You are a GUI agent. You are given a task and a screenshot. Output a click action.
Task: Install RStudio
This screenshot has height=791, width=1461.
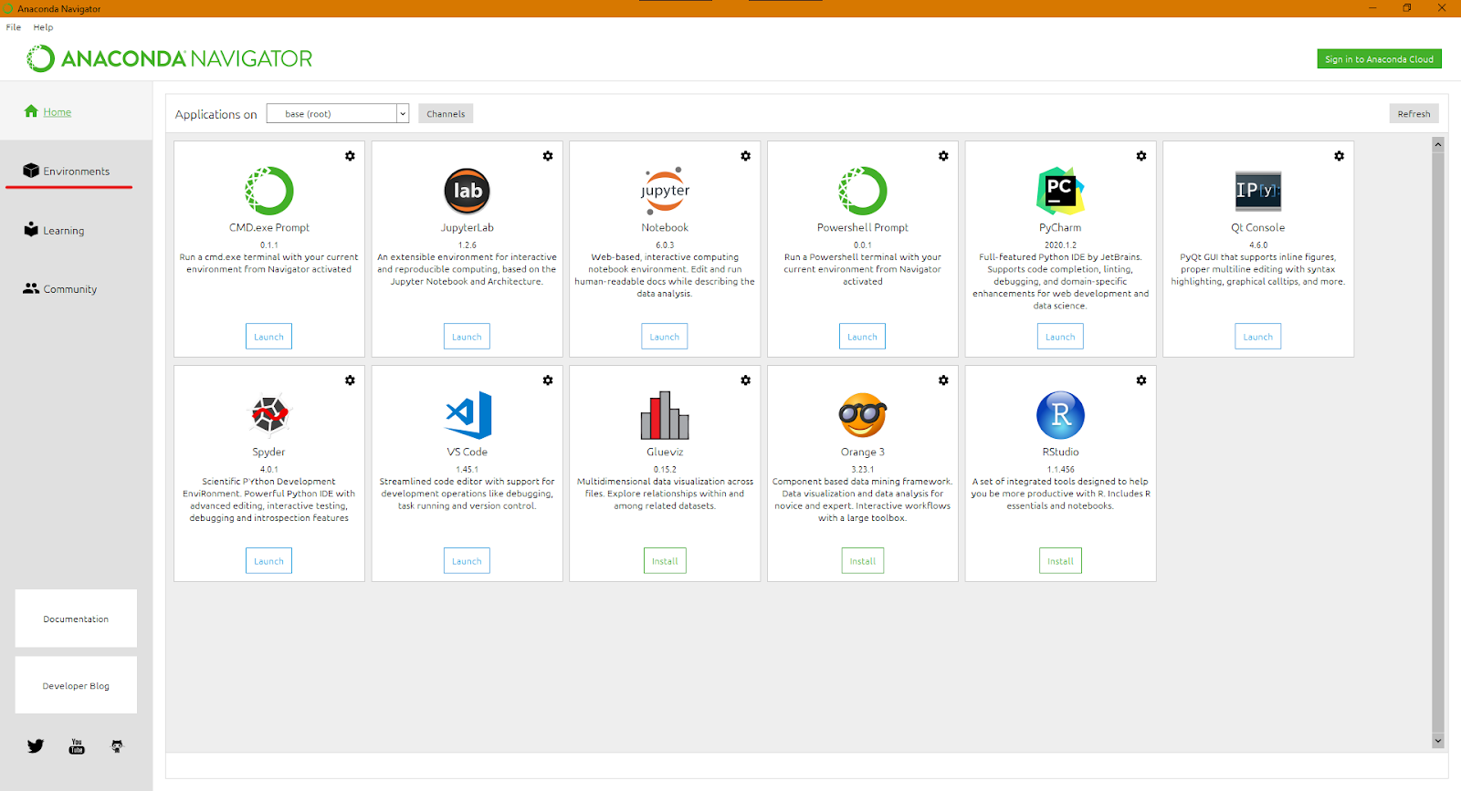point(1060,561)
